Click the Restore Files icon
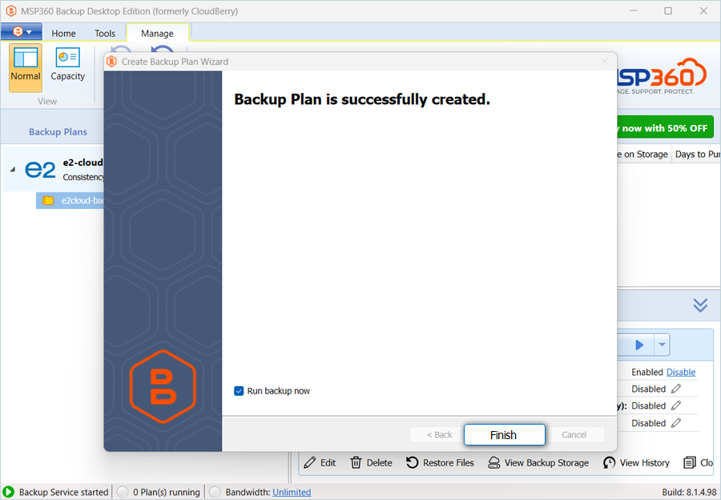 tap(413, 462)
